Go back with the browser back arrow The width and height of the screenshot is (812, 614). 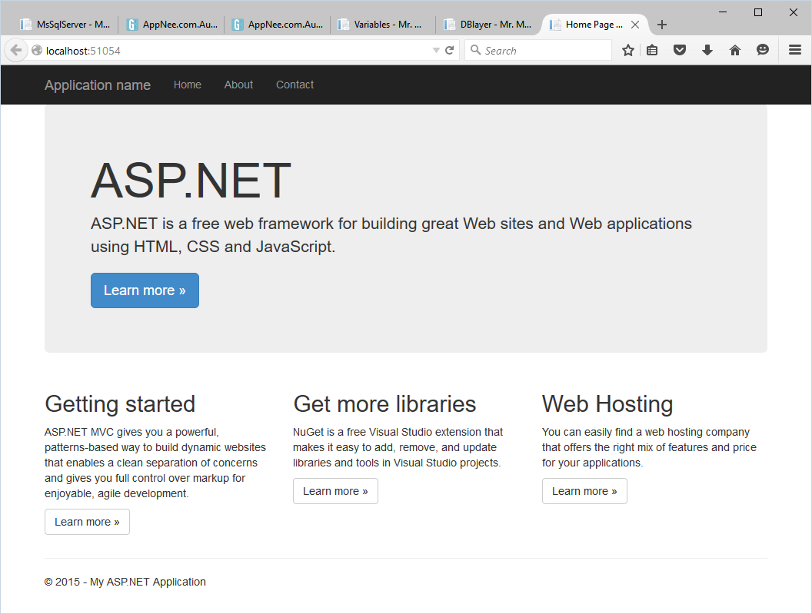(16, 50)
